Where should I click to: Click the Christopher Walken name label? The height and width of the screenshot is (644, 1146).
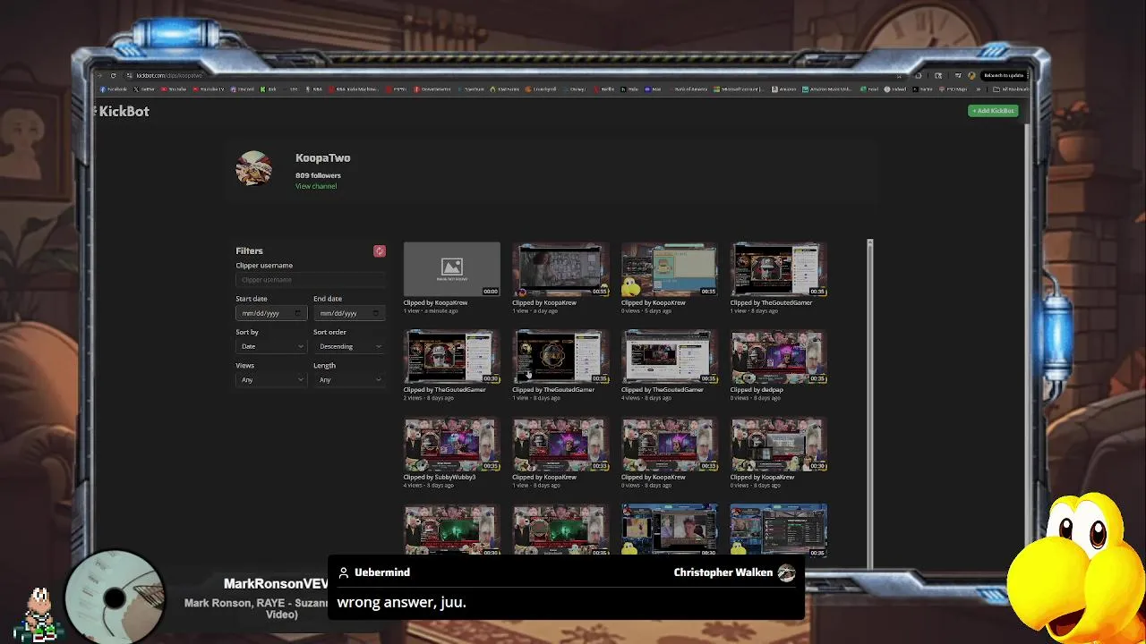pyautogui.click(x=723, y=572)
